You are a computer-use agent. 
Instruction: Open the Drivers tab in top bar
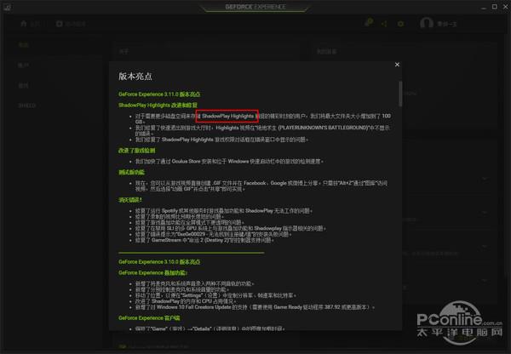click(72, 24)
